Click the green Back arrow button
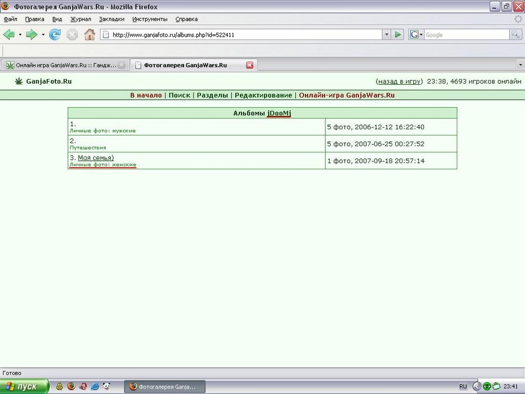Screen dimensions: 525x394 [9, 34]
